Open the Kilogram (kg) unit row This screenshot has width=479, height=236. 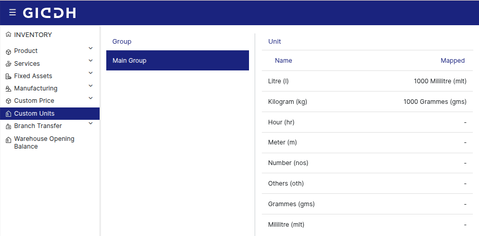tap(367, 102)
